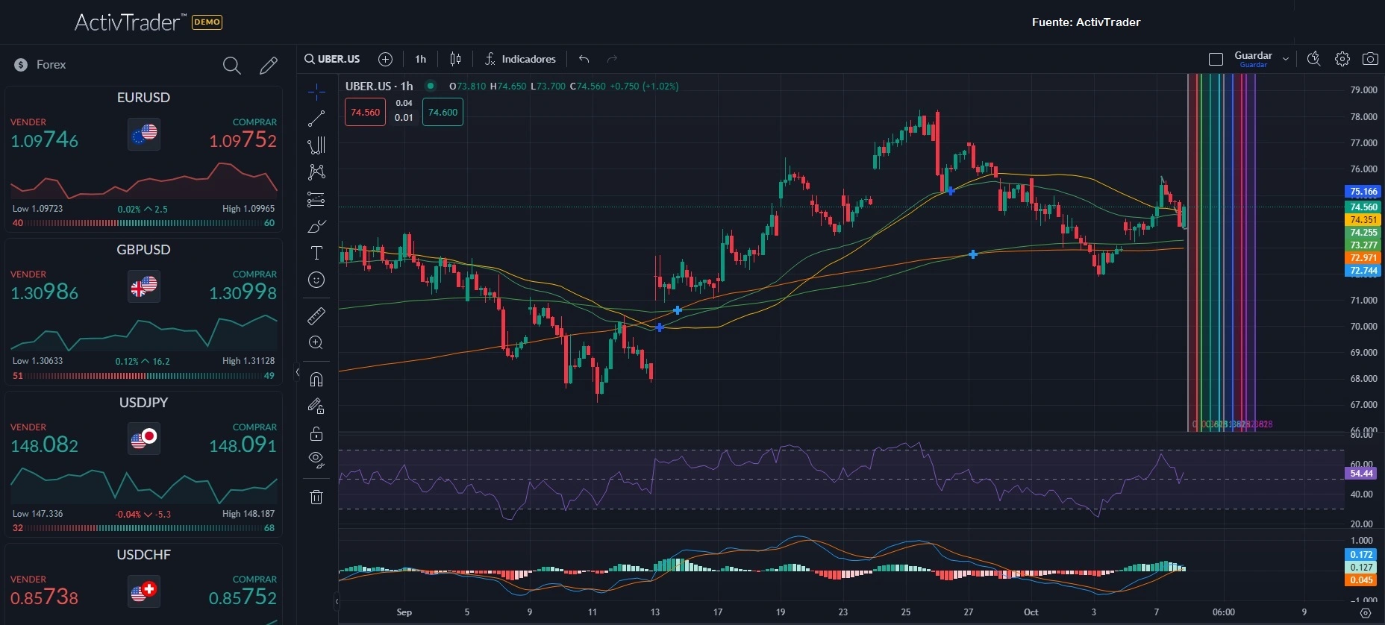1385x625 pixels.
Task: Click the trash icon to remove drawings
Action: [x=316, y=497]
